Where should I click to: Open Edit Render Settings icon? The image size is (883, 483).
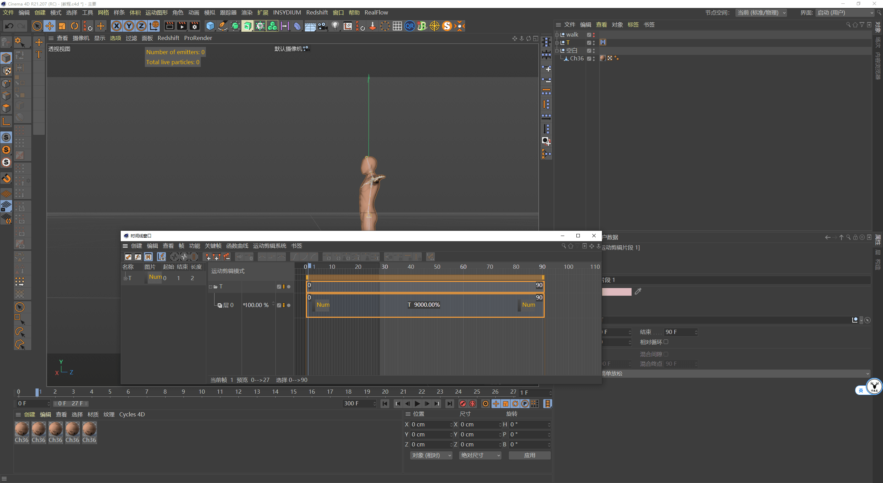click(195, 26)
